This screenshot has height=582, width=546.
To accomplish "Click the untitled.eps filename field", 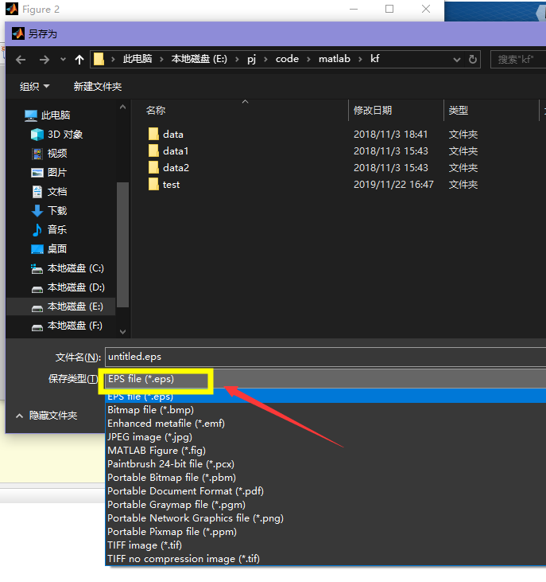I will click(x=325, y=357).
